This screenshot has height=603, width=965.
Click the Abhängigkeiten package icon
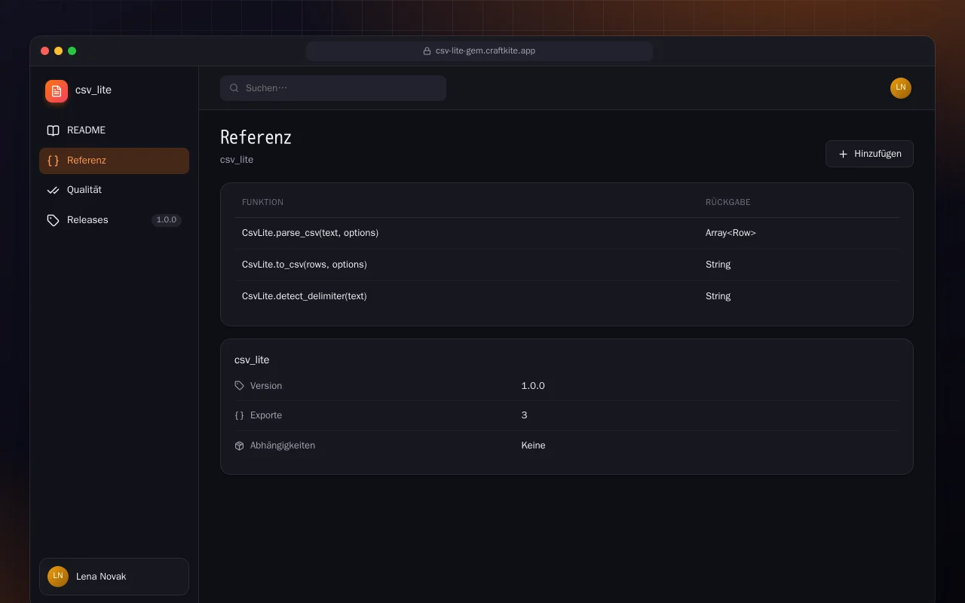coord(240,445)
